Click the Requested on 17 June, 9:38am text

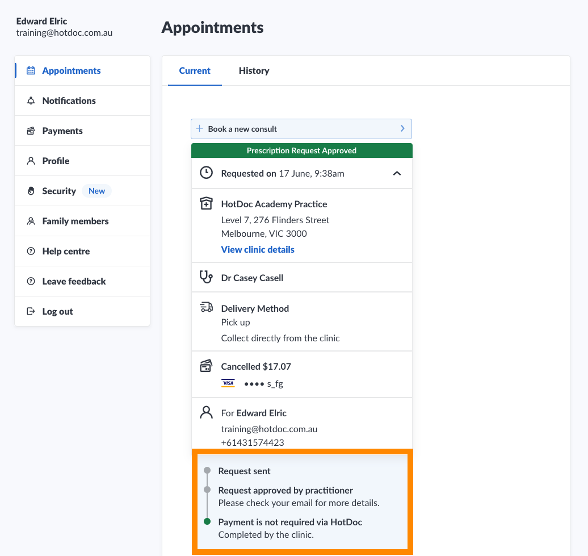283,173
